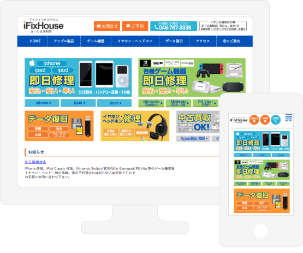Tap the iphone button in the mobile view

click(x=243, y=155)
